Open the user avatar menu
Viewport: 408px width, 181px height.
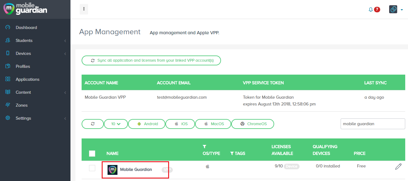[393, 10]
